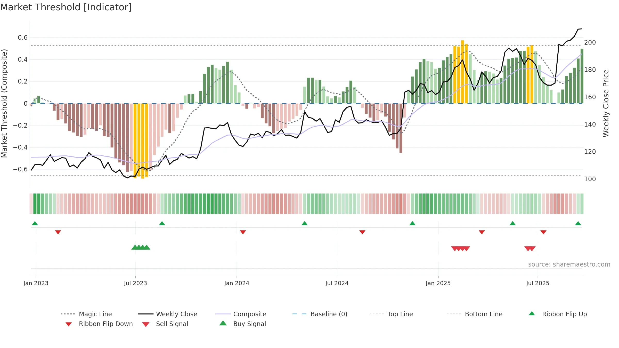This screenshot has height=348, width=619.
Task: Click the gold bars at the July 2023 low
Action: click(141, 141)
